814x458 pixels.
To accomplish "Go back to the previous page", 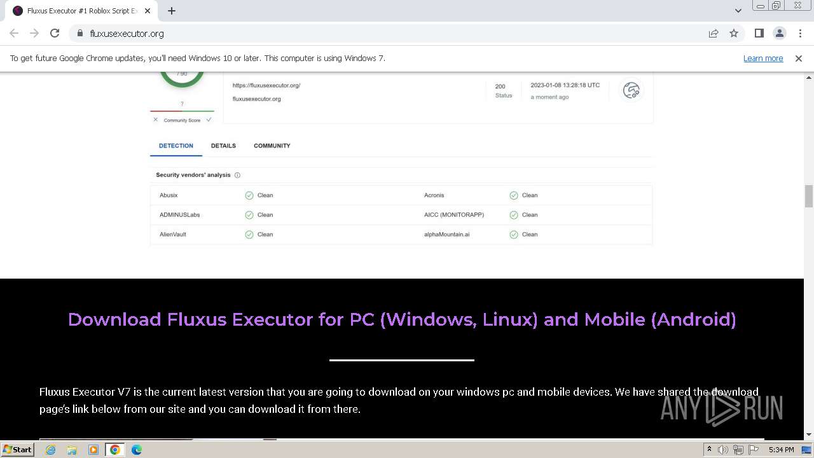I will [14, 33].
